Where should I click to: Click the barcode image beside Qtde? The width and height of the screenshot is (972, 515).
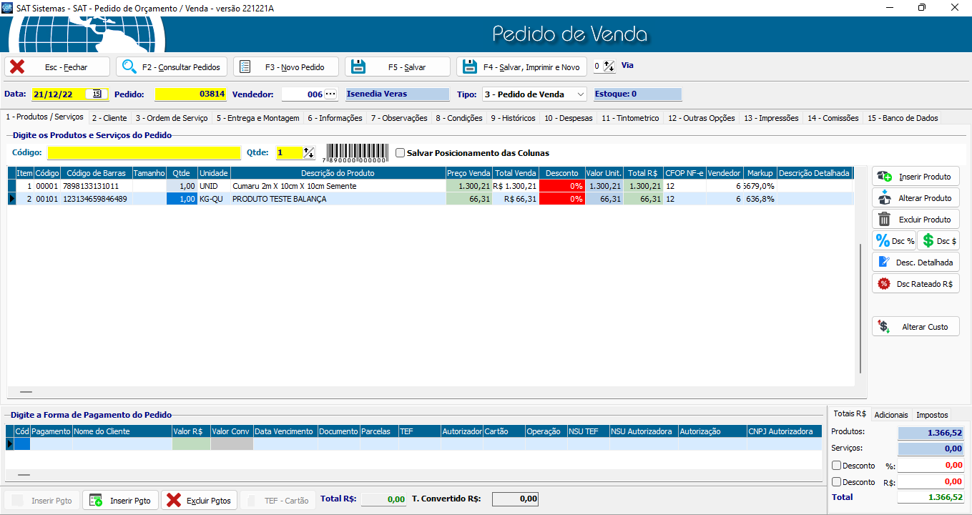click(357, 153)
